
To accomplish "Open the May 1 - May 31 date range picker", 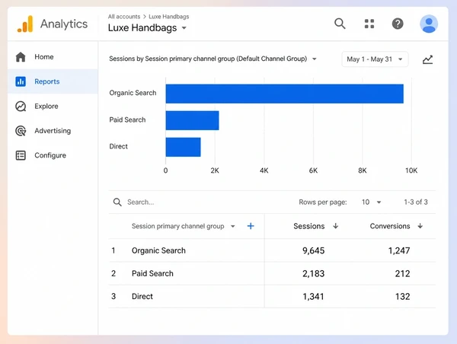I will [x=375, y=59].
